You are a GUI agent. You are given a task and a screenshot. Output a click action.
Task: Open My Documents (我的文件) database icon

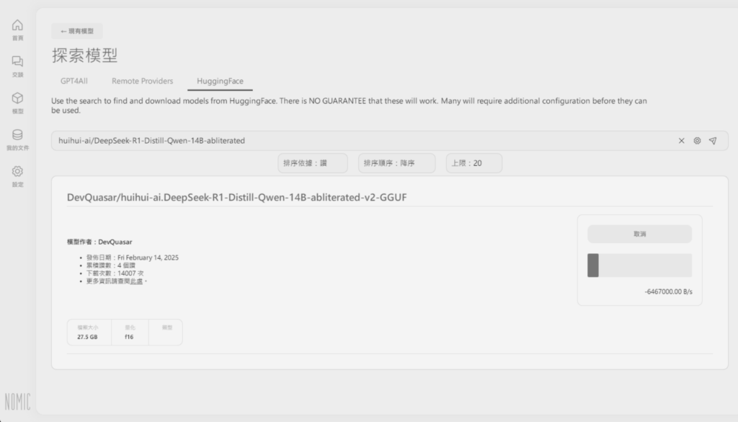17,139
